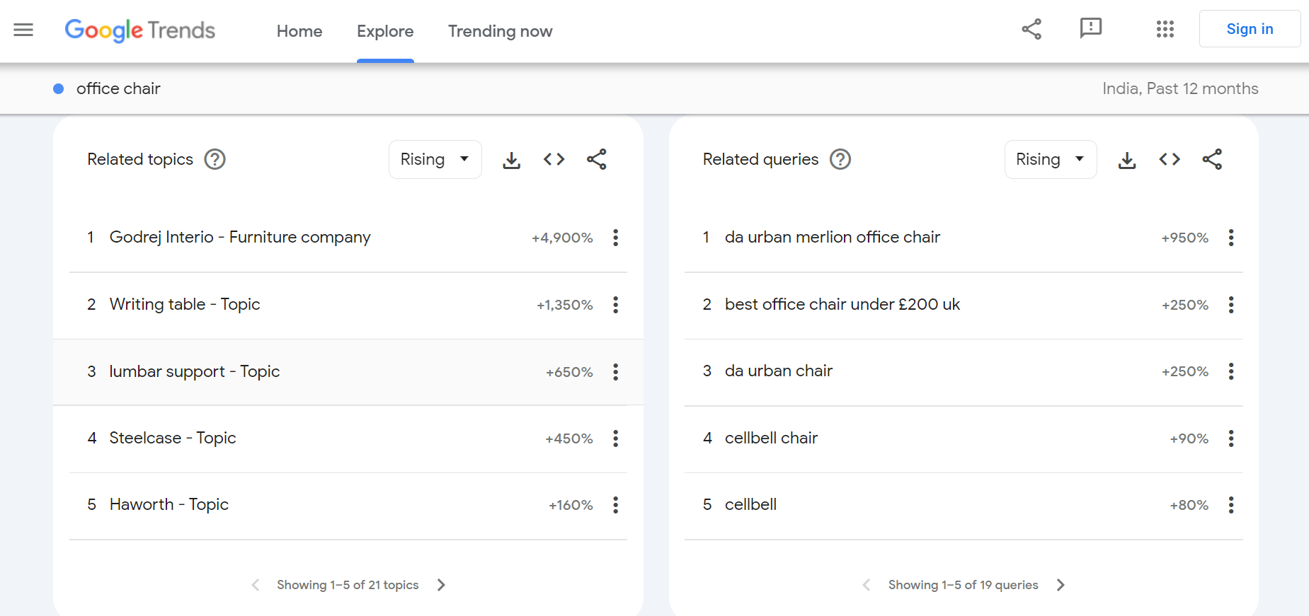
Task: Open more options for Godrej Interio
Action: 615,238
